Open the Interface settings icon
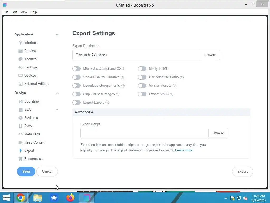The width and height of the screenshot is (270, 203). pyautogui.click(x=21, y=43)
